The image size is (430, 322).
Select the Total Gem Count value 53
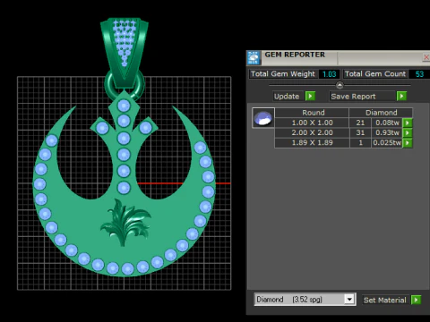(x=419, y=74)
